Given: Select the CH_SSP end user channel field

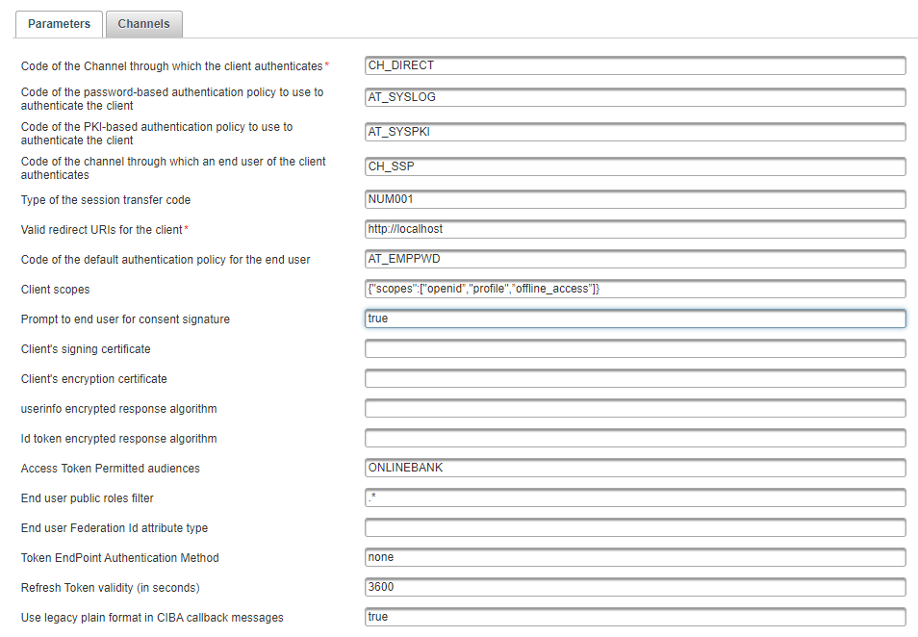Looking at the screenshot, I should coord(634,166).
